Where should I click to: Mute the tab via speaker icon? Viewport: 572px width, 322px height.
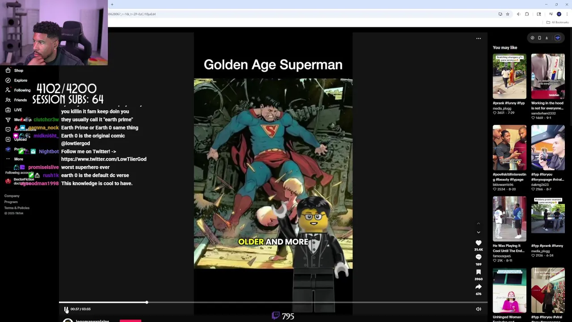pos(518,14)
